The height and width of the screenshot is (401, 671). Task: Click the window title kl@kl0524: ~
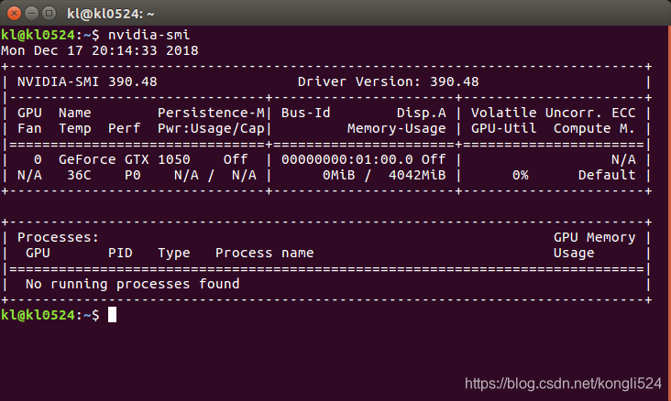(110, 14)
